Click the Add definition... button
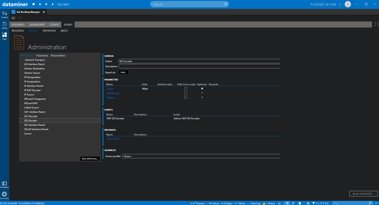This screenshot has width=379, height=205. [x=90, y=159]
